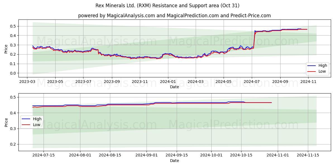
Task: Click the '2024-10-15' label on lower chart
Action: point(241,156)
